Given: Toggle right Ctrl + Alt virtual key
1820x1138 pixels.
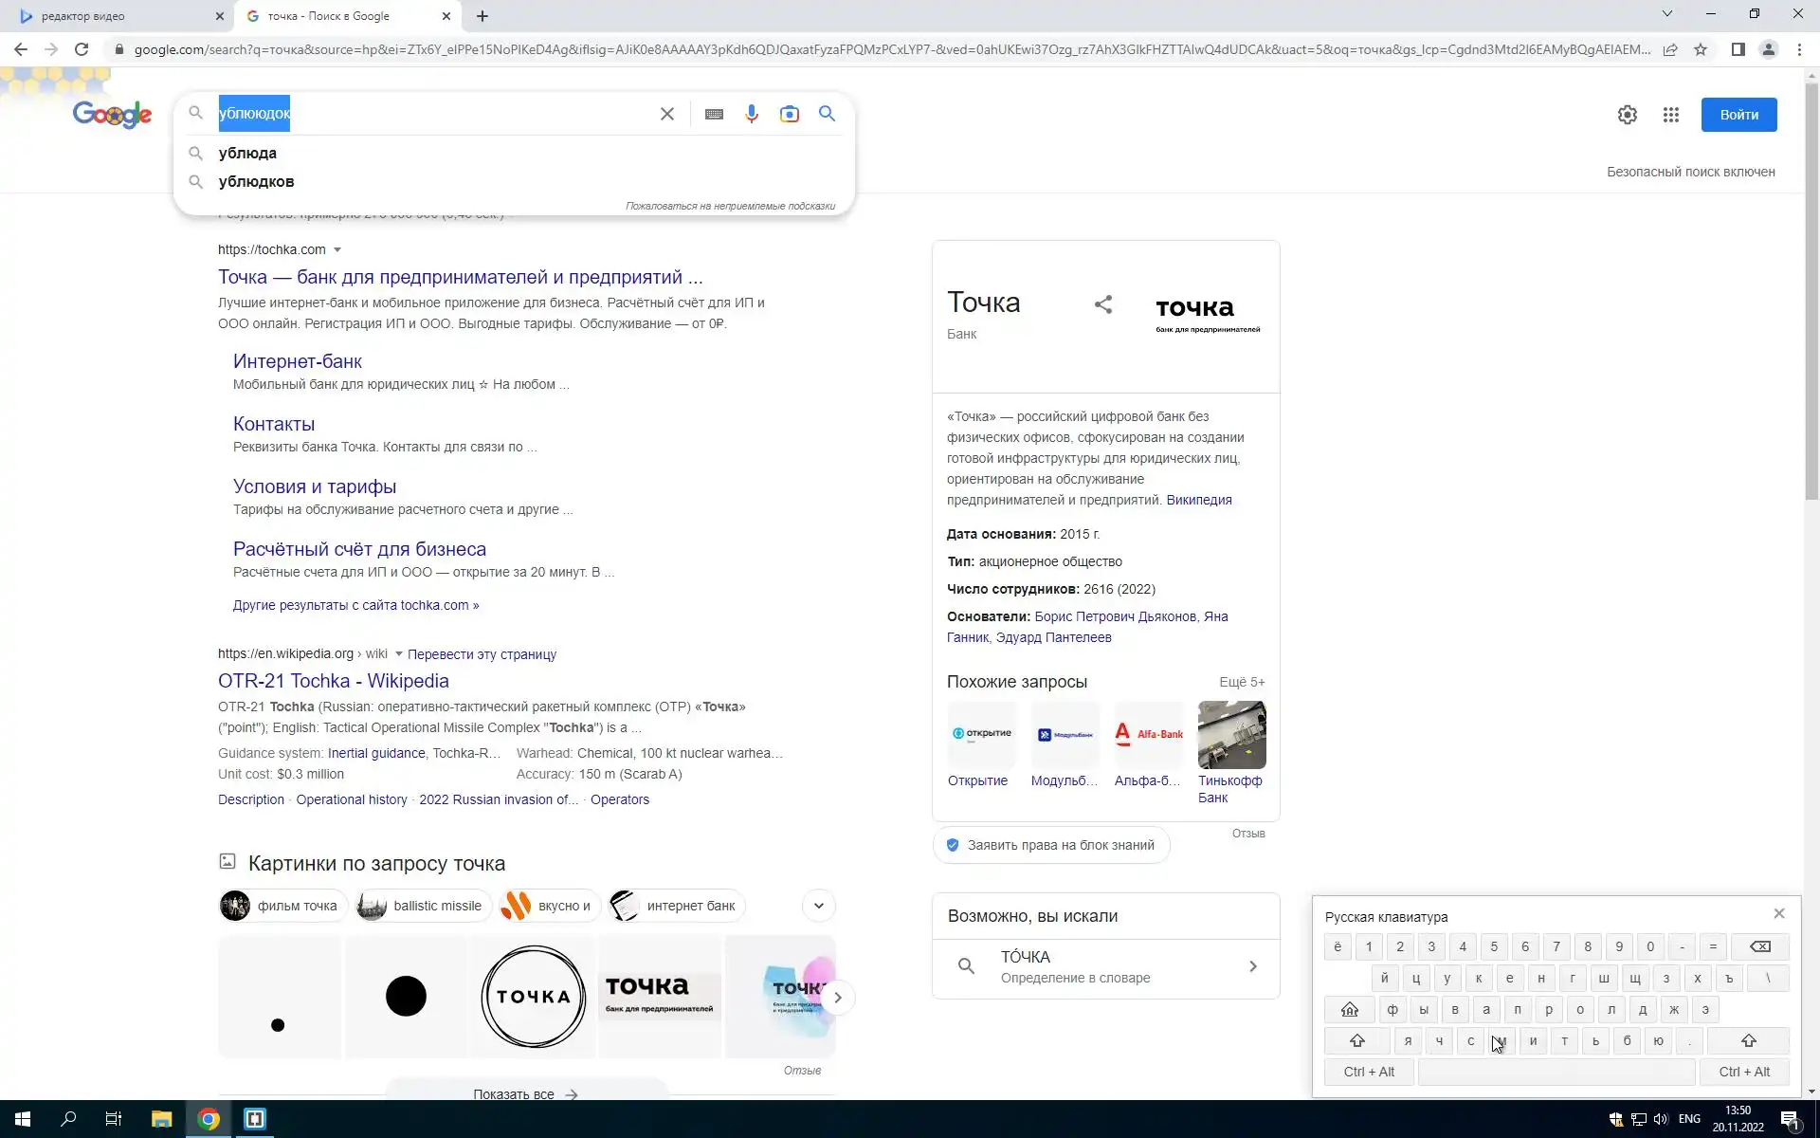Looking at the screenshot, I should (1743, 1072).
